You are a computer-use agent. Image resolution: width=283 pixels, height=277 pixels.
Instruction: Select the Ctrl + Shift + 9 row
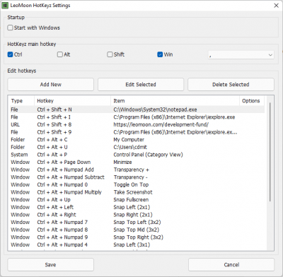coord(137,132)
